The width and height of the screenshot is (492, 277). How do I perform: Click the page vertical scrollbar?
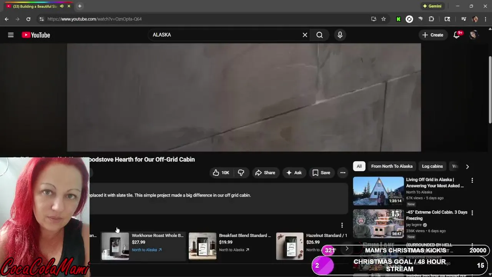[490, 90]
